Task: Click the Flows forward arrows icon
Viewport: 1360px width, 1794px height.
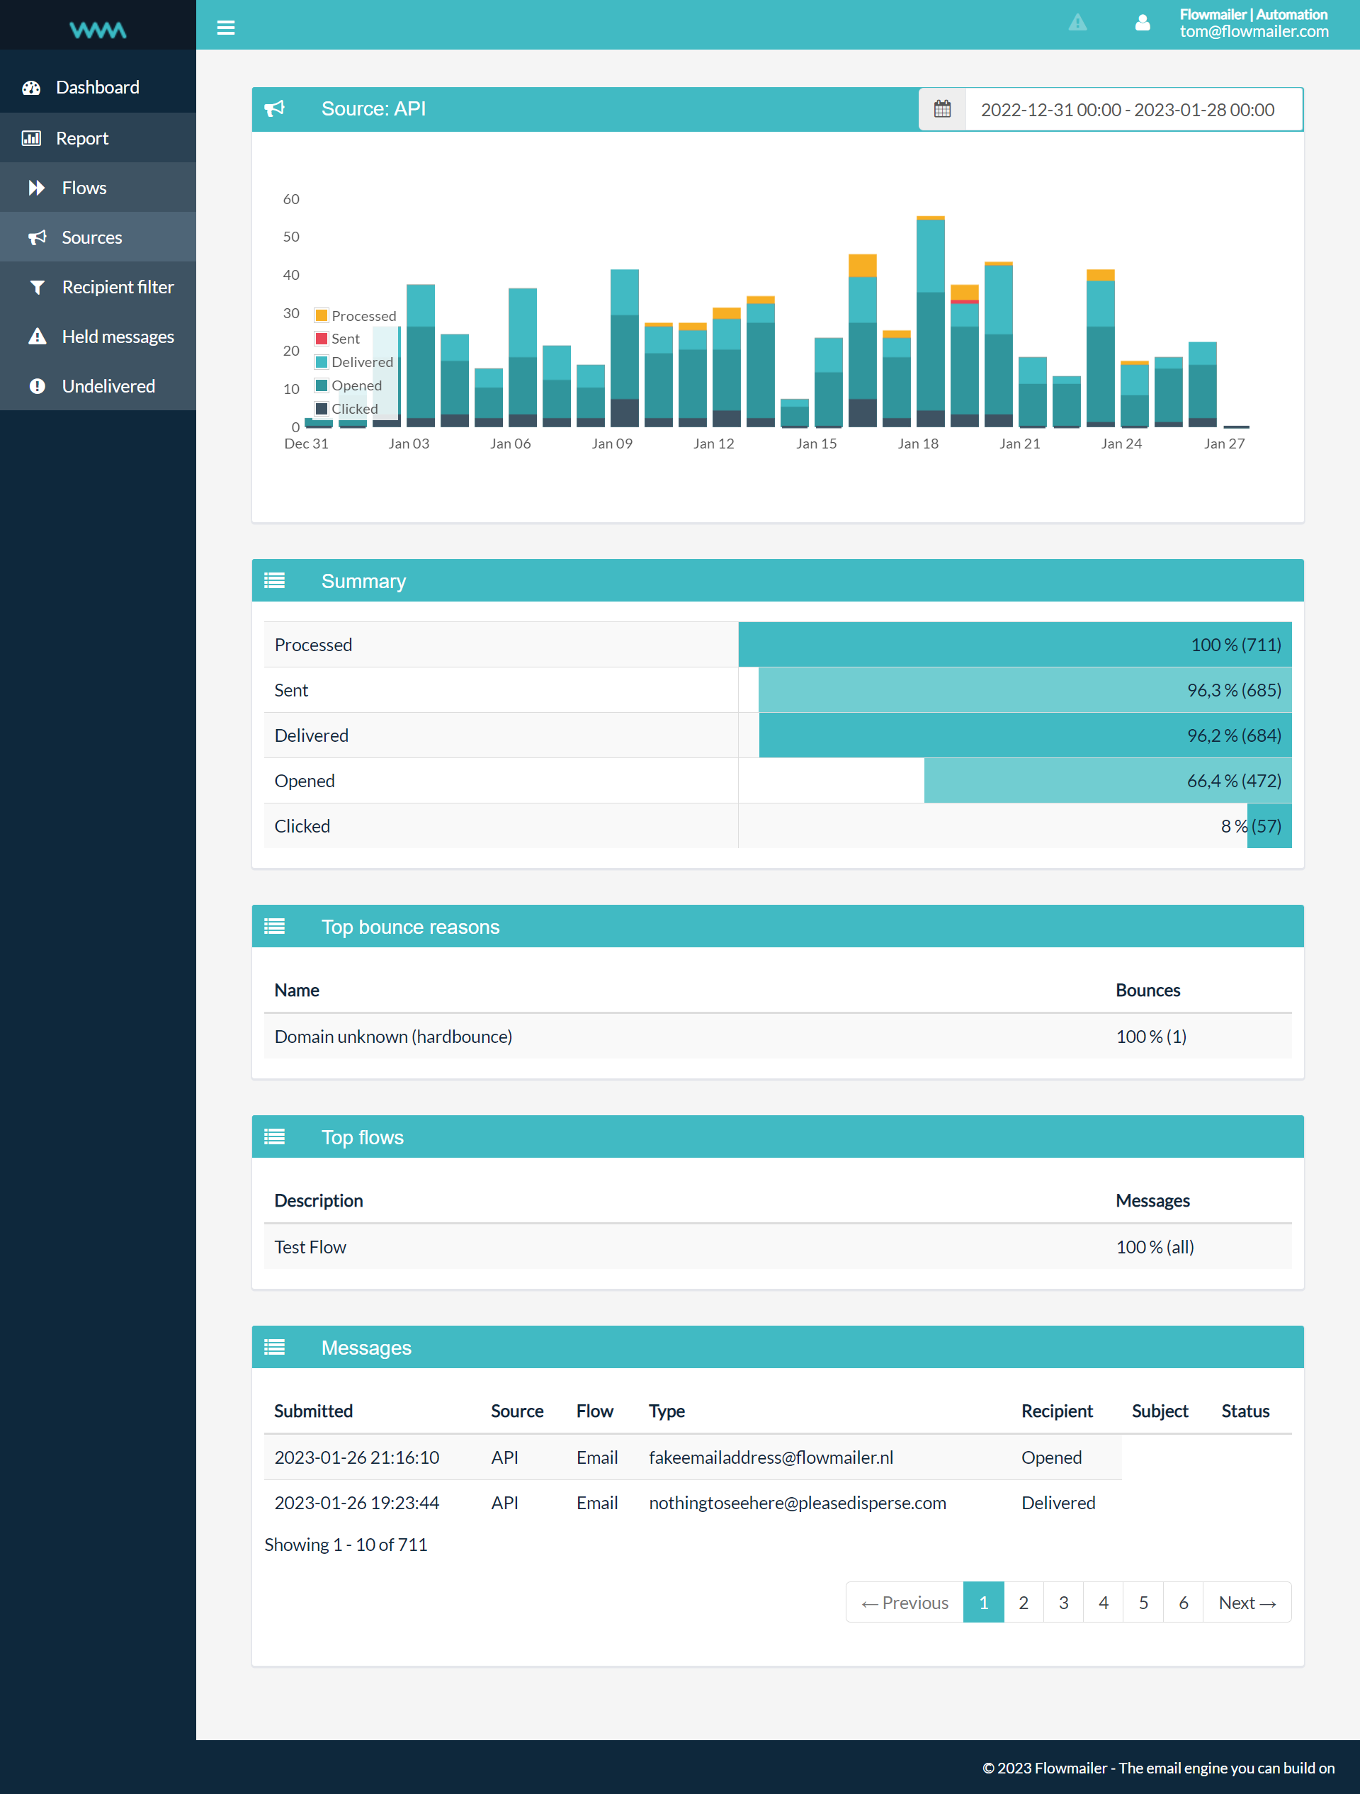Action: click(37, 187)
